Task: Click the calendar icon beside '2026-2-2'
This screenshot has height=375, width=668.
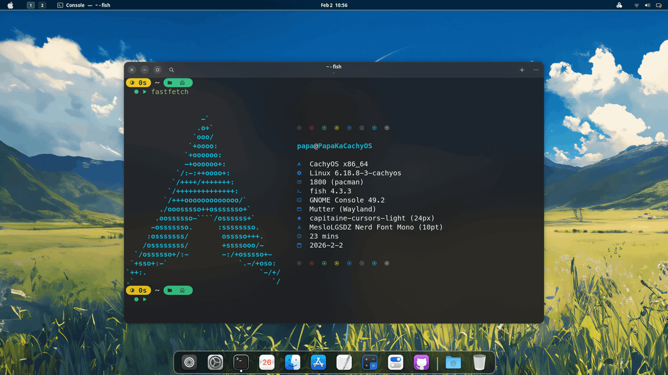Action: (x=299, y=245)
